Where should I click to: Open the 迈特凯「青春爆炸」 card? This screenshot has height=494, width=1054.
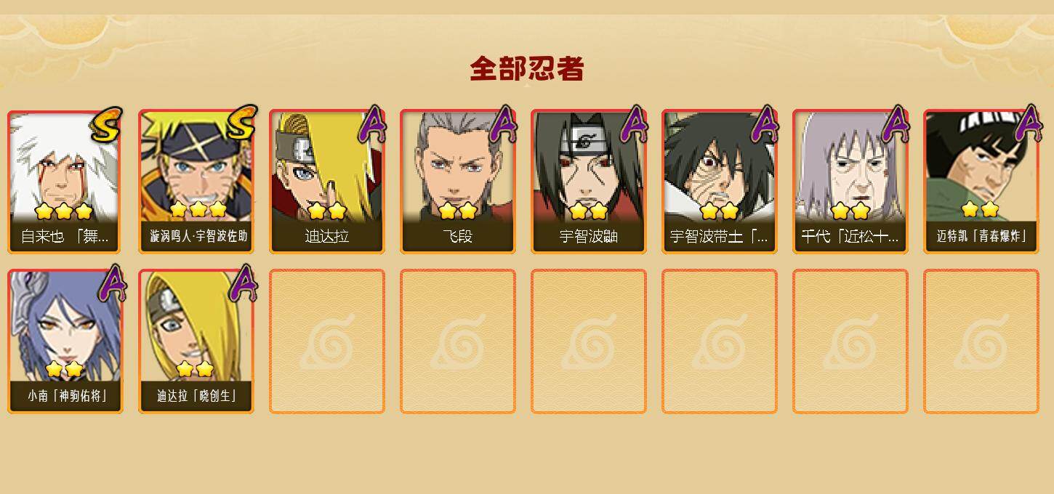point(981,182)
